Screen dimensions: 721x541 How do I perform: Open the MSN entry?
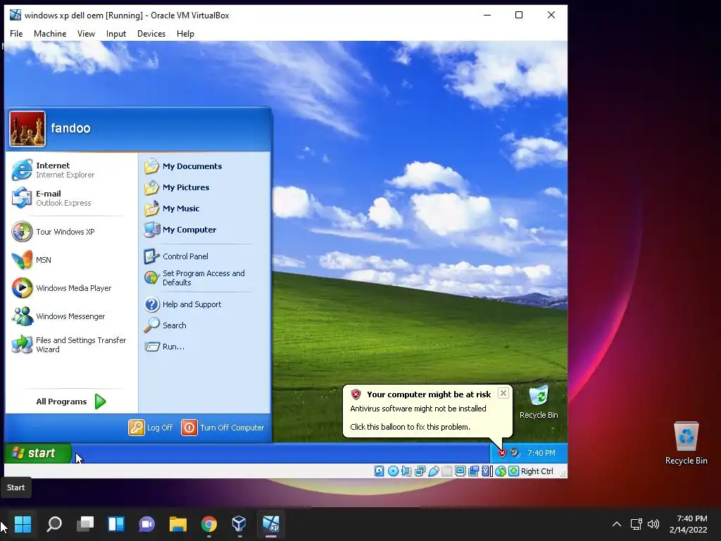point(71,259)
